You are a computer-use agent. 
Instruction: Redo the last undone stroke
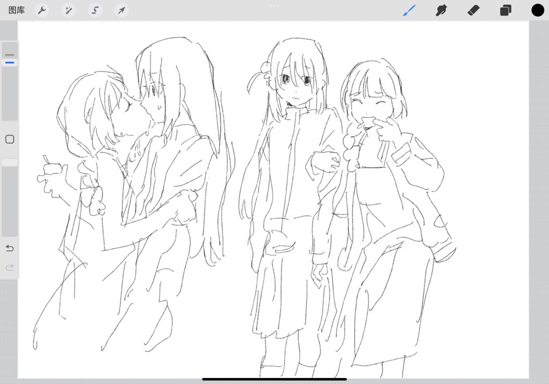[10, 267]
